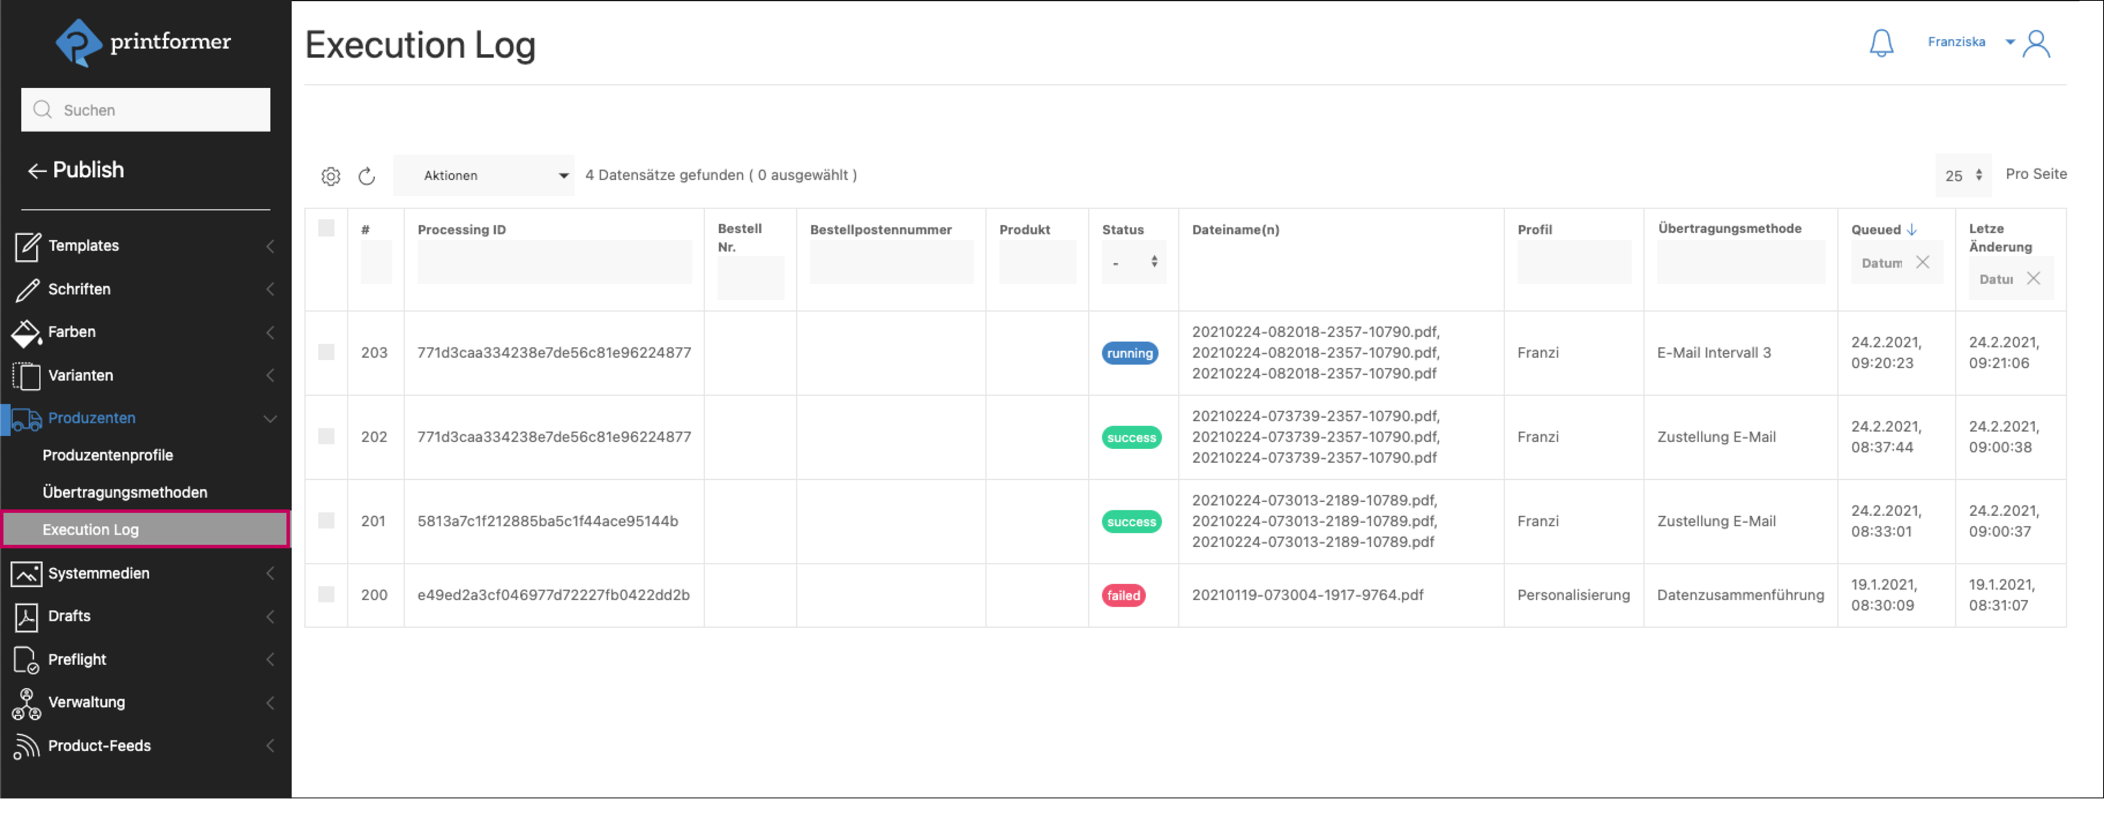Click the user profile avatar icon
This screenshot has height=820, width=2104.
[x=2036, y=44]
